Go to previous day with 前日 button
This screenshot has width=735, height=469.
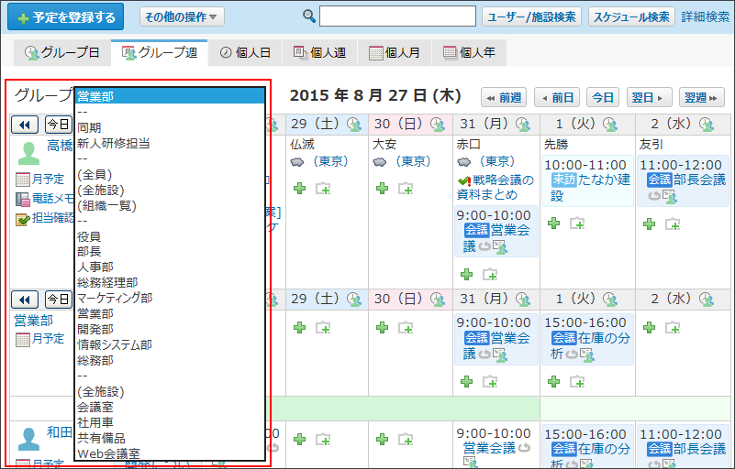click(557, 97)
